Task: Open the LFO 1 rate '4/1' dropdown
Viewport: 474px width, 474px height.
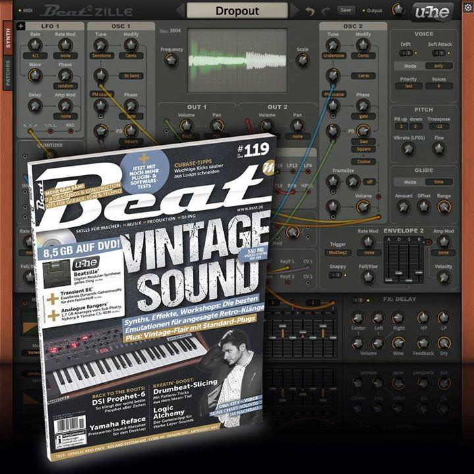Action: (x=35, y=55)
